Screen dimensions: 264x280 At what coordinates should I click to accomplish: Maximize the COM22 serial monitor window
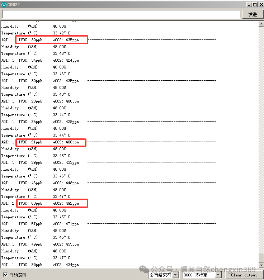click(x=254, y=4)
